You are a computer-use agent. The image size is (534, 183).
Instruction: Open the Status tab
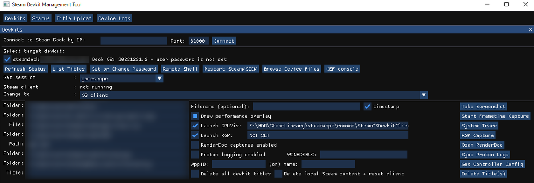(x=41, y=18)
